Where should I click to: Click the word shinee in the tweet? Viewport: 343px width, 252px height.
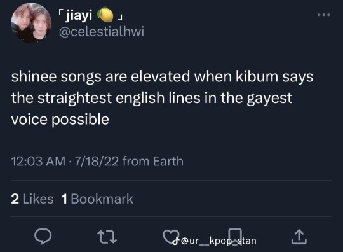point(34,77)
